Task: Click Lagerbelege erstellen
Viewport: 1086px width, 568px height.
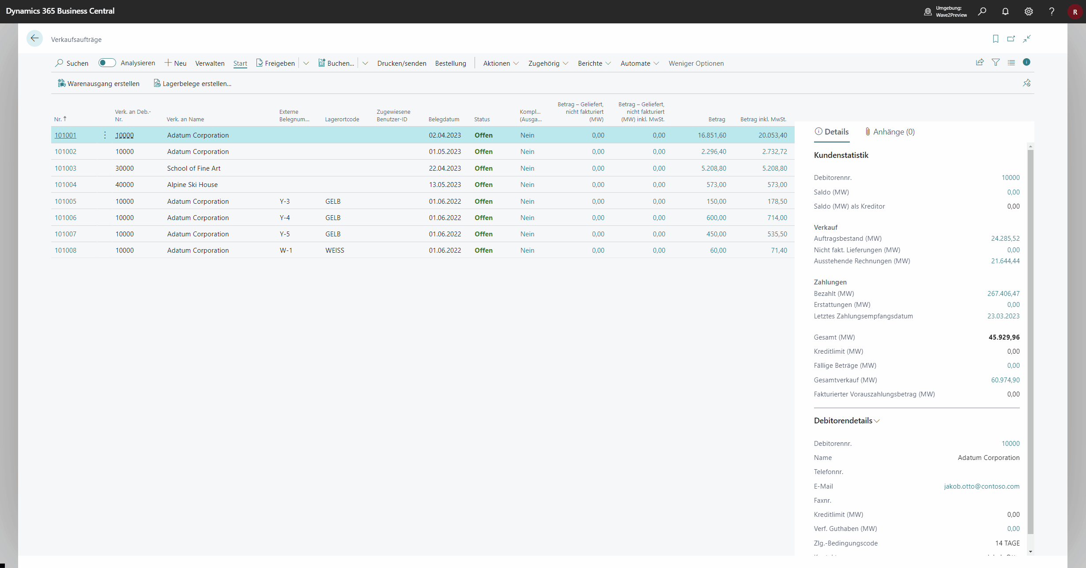Action: [192, 83]
